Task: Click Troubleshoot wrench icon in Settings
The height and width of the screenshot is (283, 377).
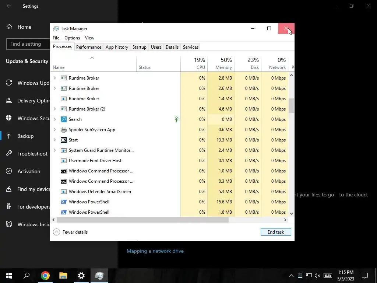Action: (9, 154)
